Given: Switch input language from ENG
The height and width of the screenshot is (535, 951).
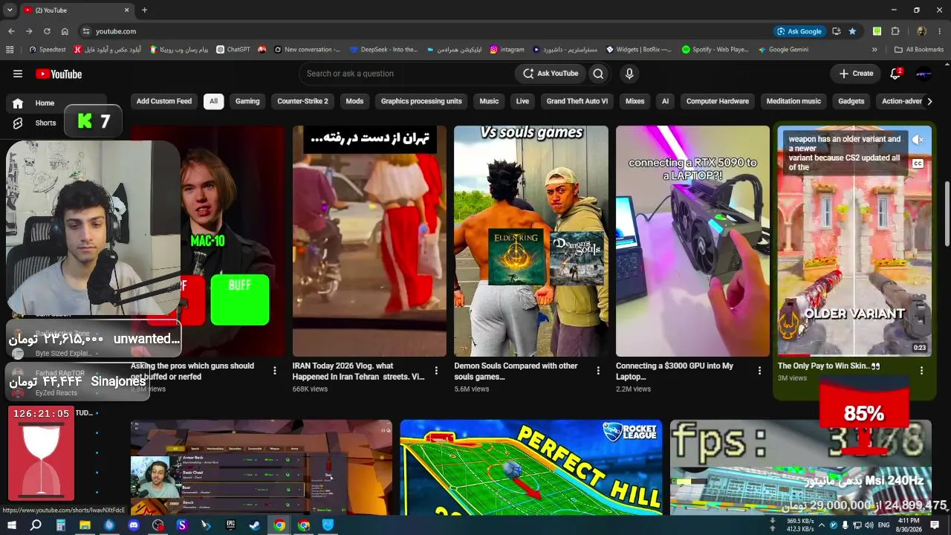Looking at the screenshot, I should [x=883, y=525].
